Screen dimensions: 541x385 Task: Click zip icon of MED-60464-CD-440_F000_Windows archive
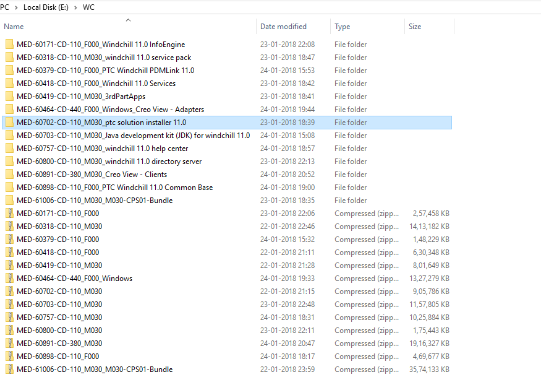(x=10, y=279)
